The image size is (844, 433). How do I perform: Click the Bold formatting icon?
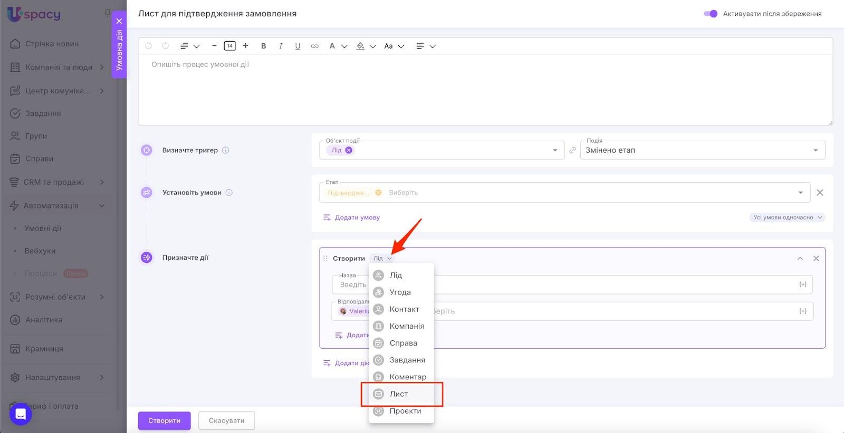(263, 46)
